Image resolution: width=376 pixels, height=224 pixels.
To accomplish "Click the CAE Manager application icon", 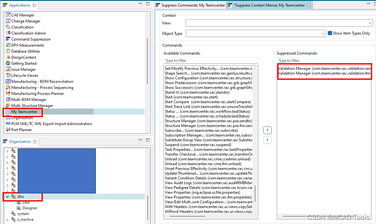I will (8, 15).
